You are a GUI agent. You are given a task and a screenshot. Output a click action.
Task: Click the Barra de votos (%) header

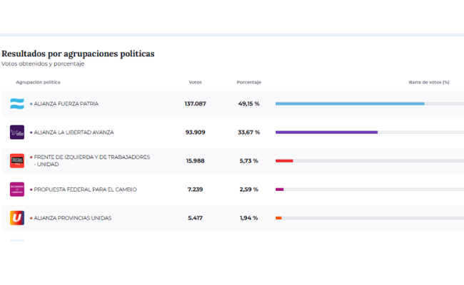428,82
